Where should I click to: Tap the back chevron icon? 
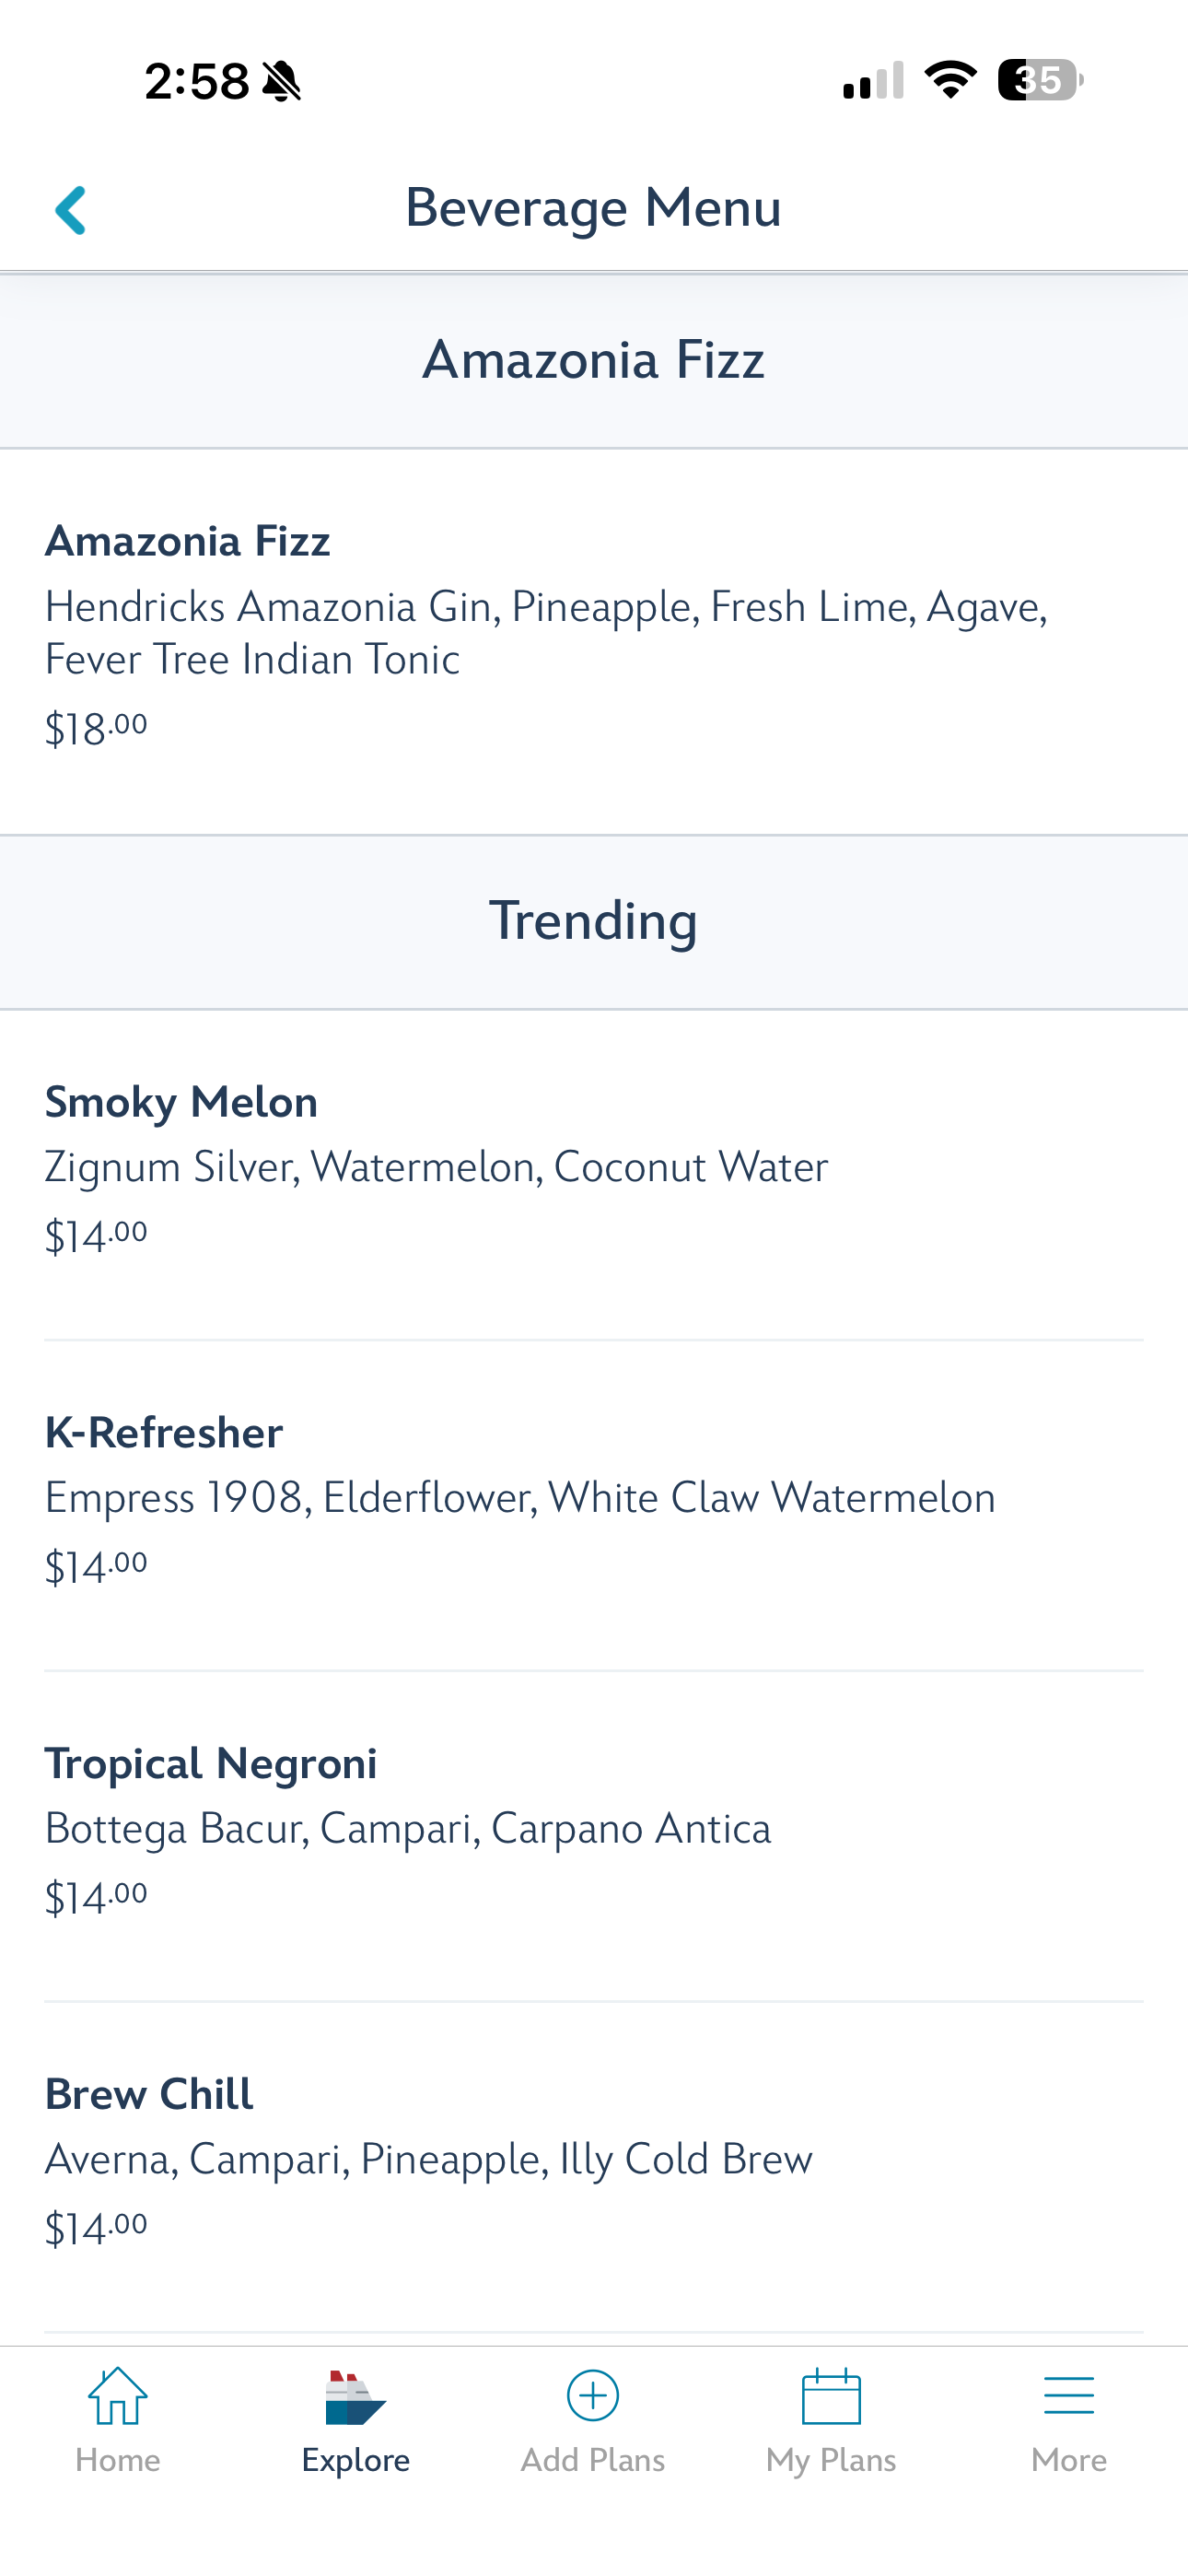71,210
